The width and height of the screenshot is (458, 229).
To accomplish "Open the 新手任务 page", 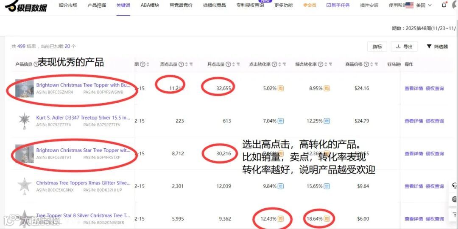I will [338, 5].
